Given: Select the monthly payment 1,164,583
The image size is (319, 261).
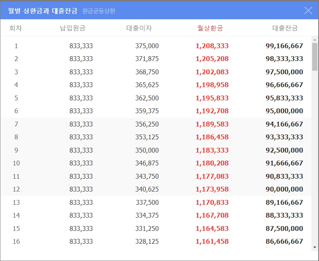Looking at the screenshot, I should 212,228.
